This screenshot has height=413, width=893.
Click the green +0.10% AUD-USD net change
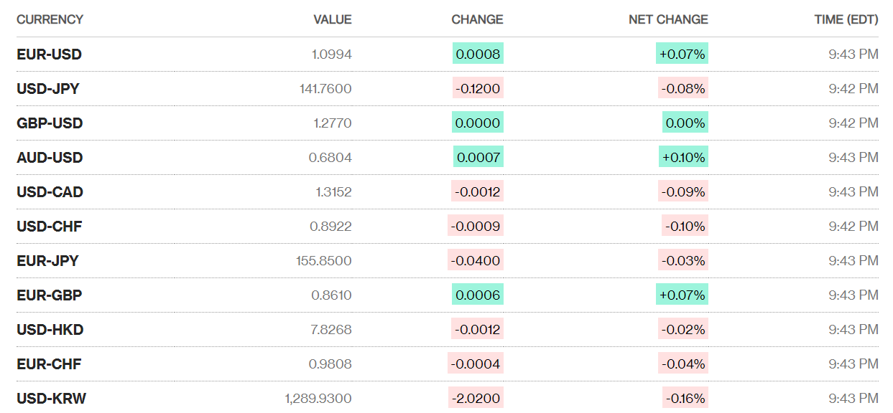pyautogui.click(x=683, y=158)
